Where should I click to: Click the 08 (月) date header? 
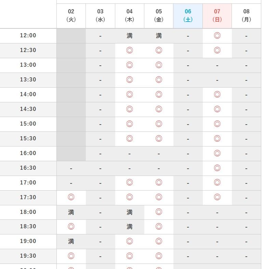[246, 16]
